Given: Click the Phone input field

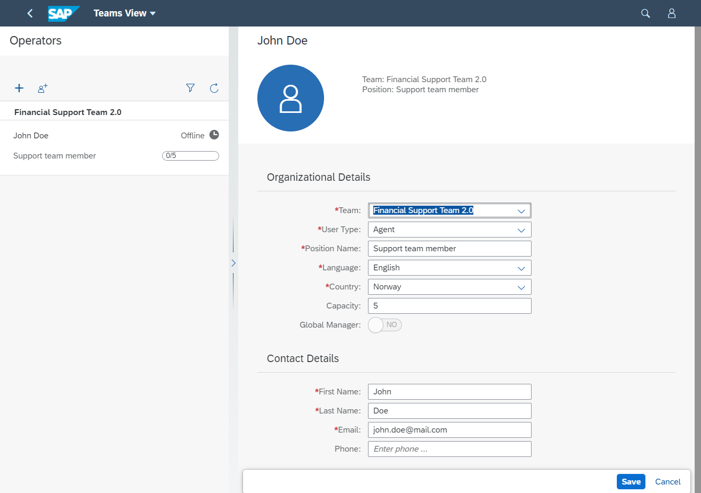Looking at the screenshot, I should pos(450,449).
